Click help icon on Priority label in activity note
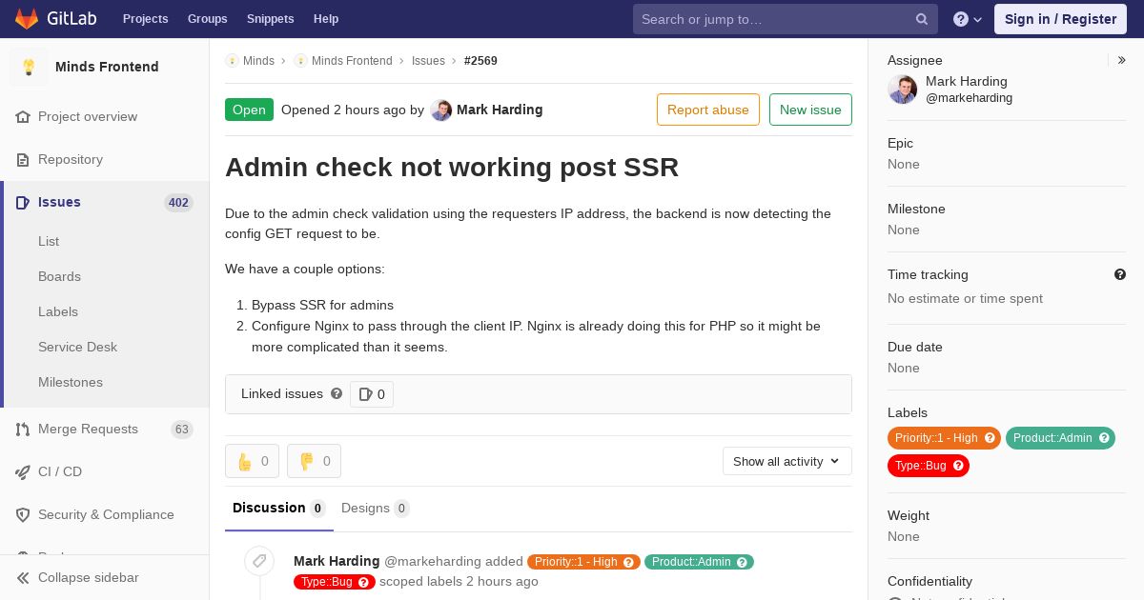Viewport: 1144px width, 600px height. [x=629, y=562]
